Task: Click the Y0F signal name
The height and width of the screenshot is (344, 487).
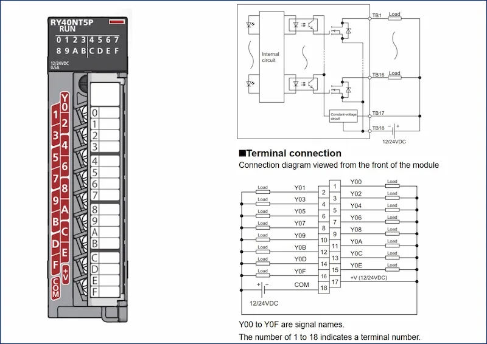Action: [x=300, y=271]
